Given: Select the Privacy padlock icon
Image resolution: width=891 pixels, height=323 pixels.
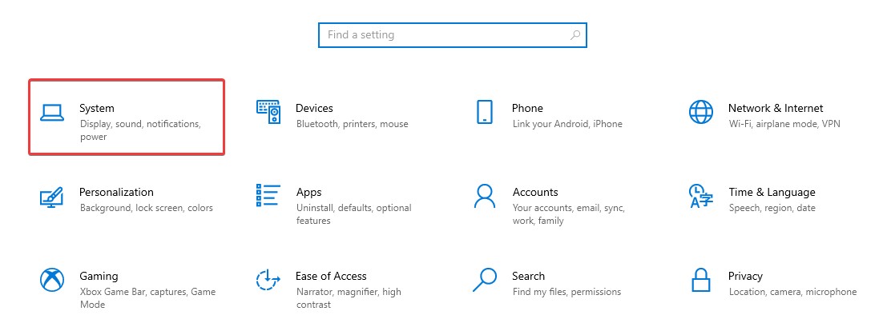Looking at the screenshot, I should 700,280.
